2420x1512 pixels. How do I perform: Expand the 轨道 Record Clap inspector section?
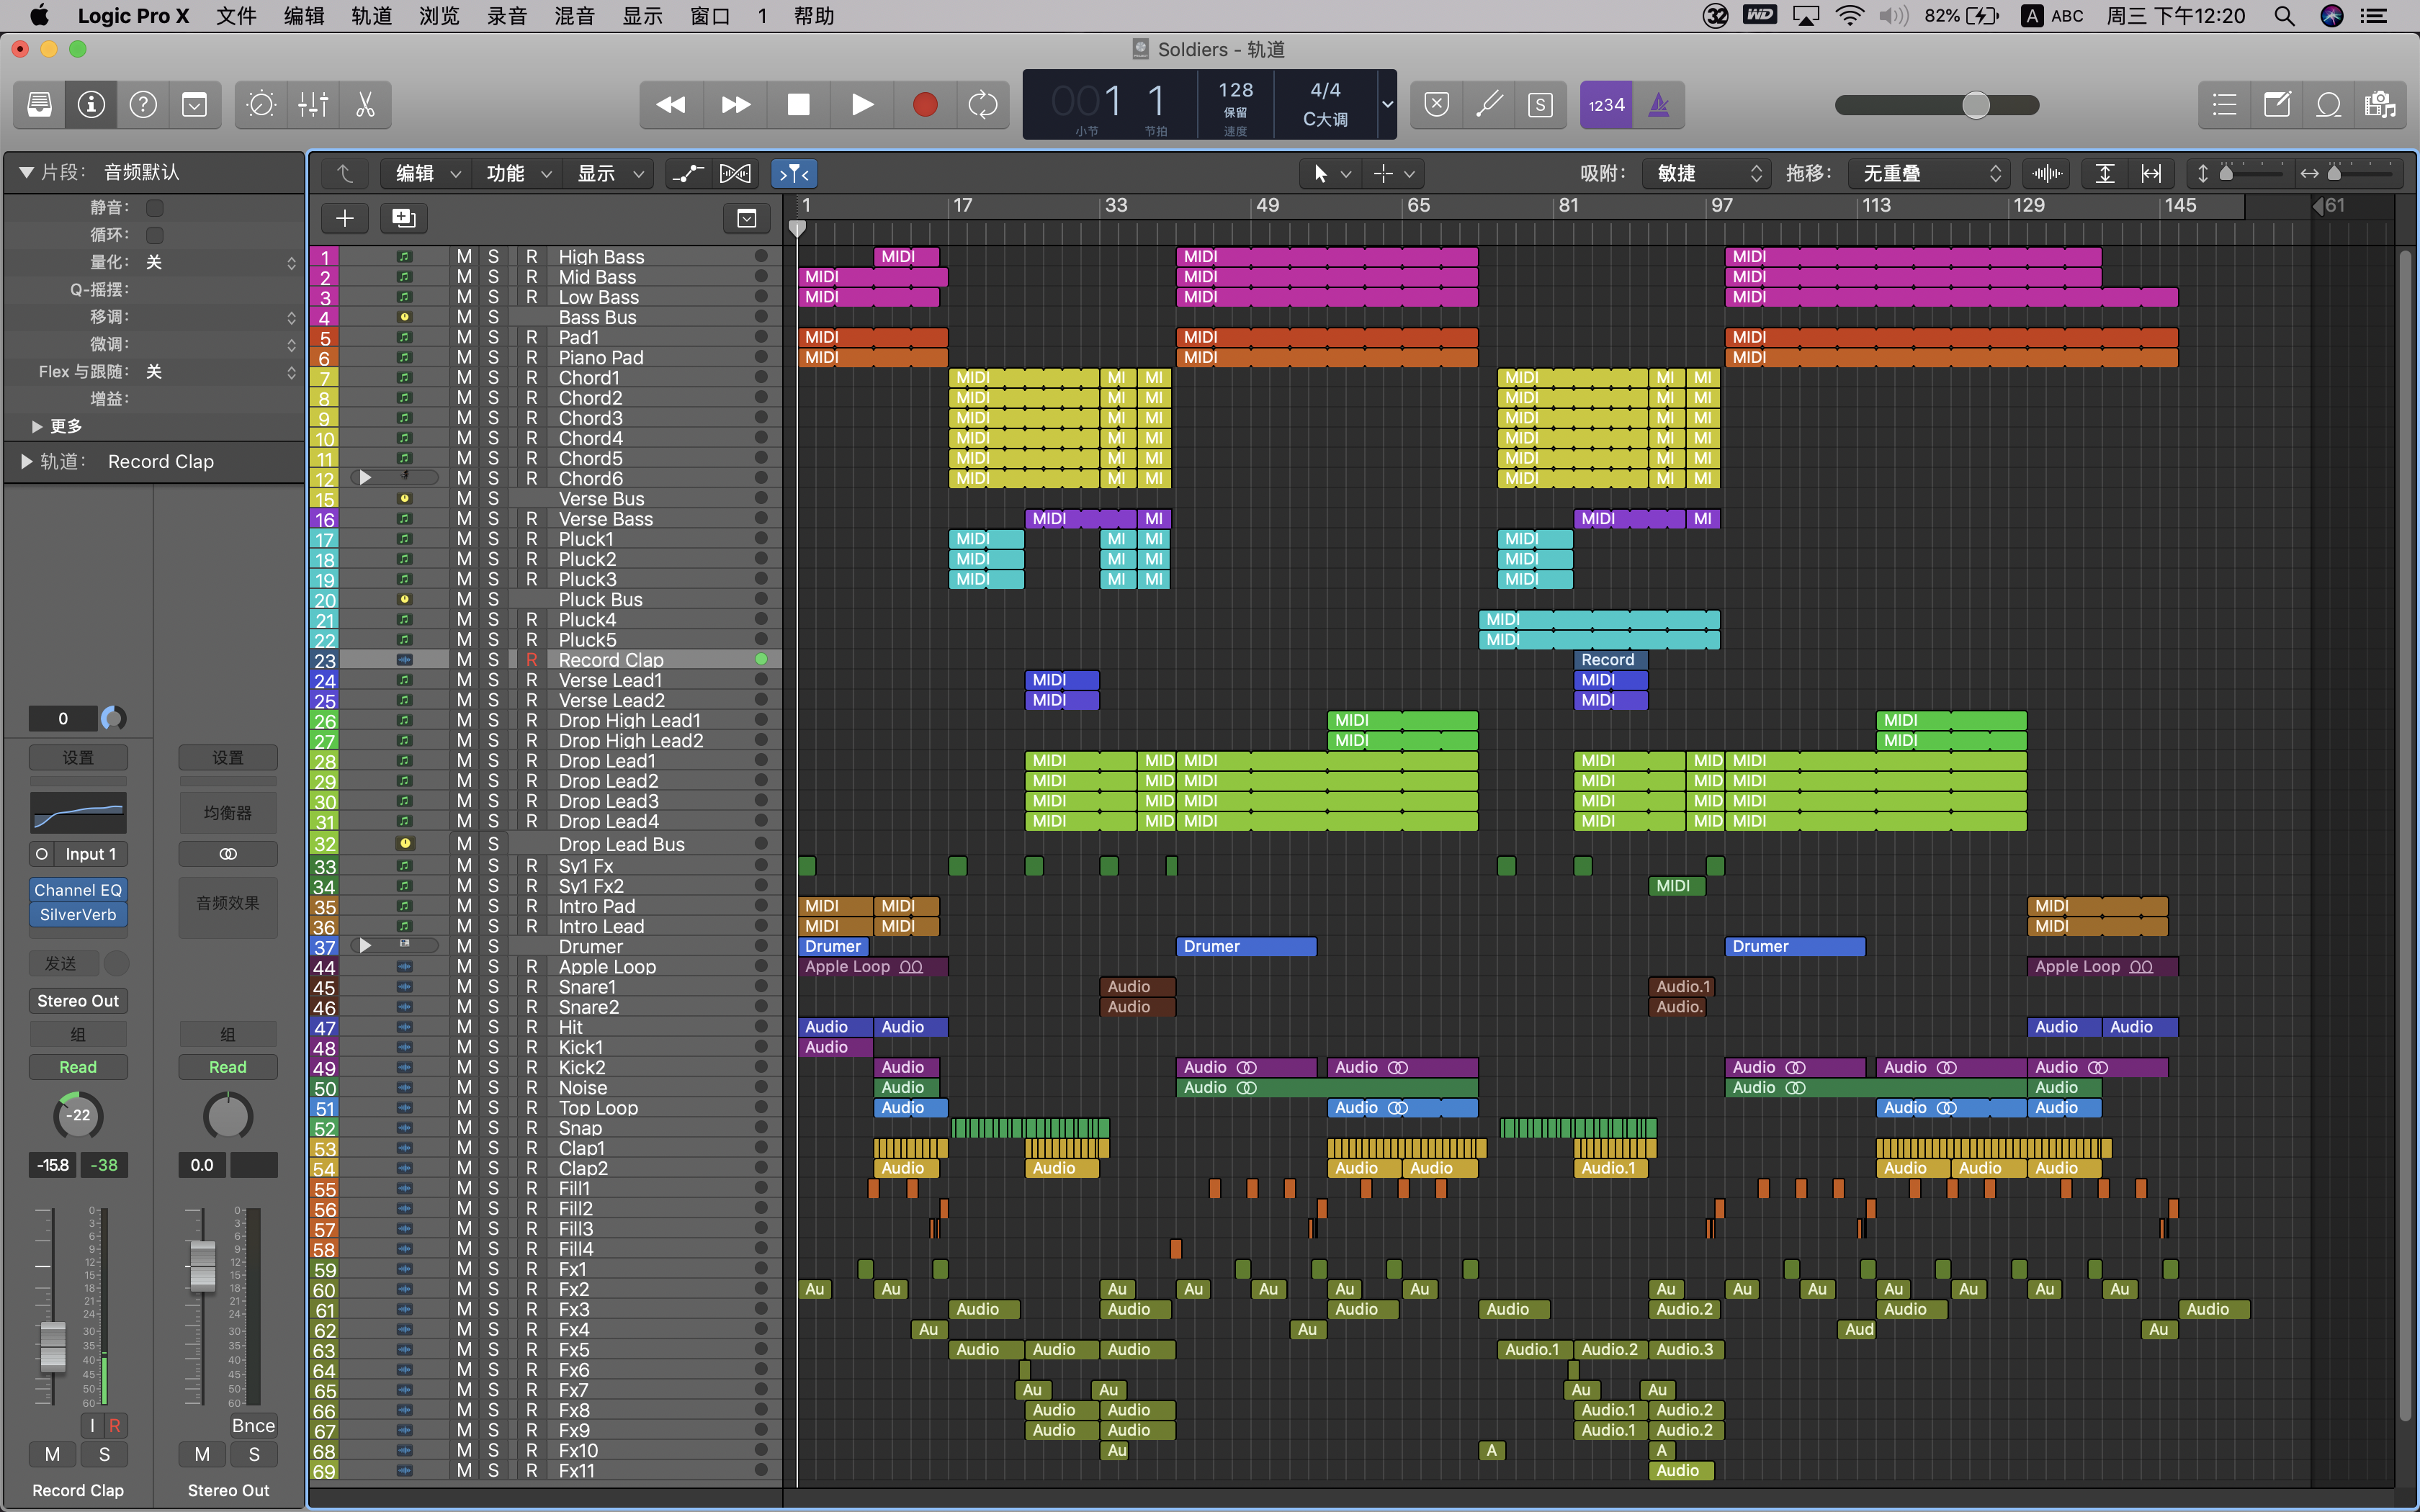click(26, 462)
